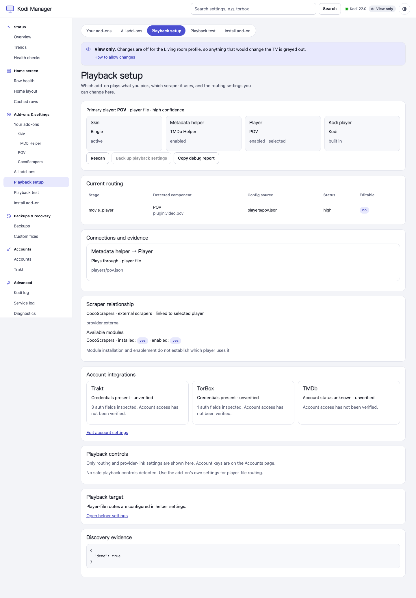
Task: Click the Status pulse icon in sidebar
Action: 9,27
